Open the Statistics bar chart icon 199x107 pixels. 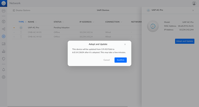pos(3,51)
